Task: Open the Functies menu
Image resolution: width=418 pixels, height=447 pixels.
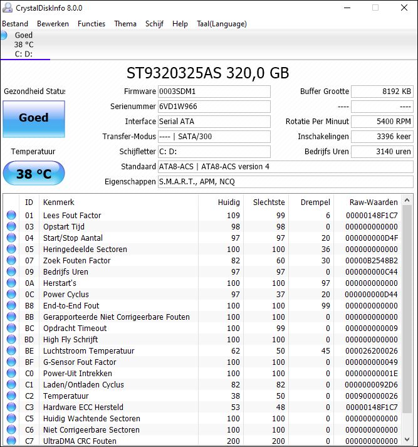Action: 91,24
